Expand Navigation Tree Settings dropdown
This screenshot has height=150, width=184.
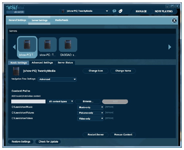[x=57, y=79]
